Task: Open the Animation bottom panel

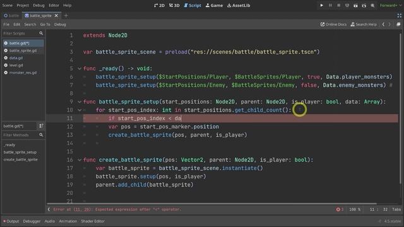Action: click(x=68, y=221)
